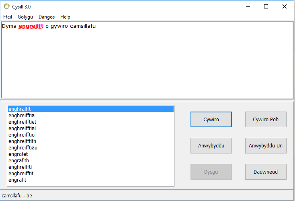Select suggestion 'enghraifft' in the list
The width and height of the screenshot is (295, 201).
(x=90, y=109)
